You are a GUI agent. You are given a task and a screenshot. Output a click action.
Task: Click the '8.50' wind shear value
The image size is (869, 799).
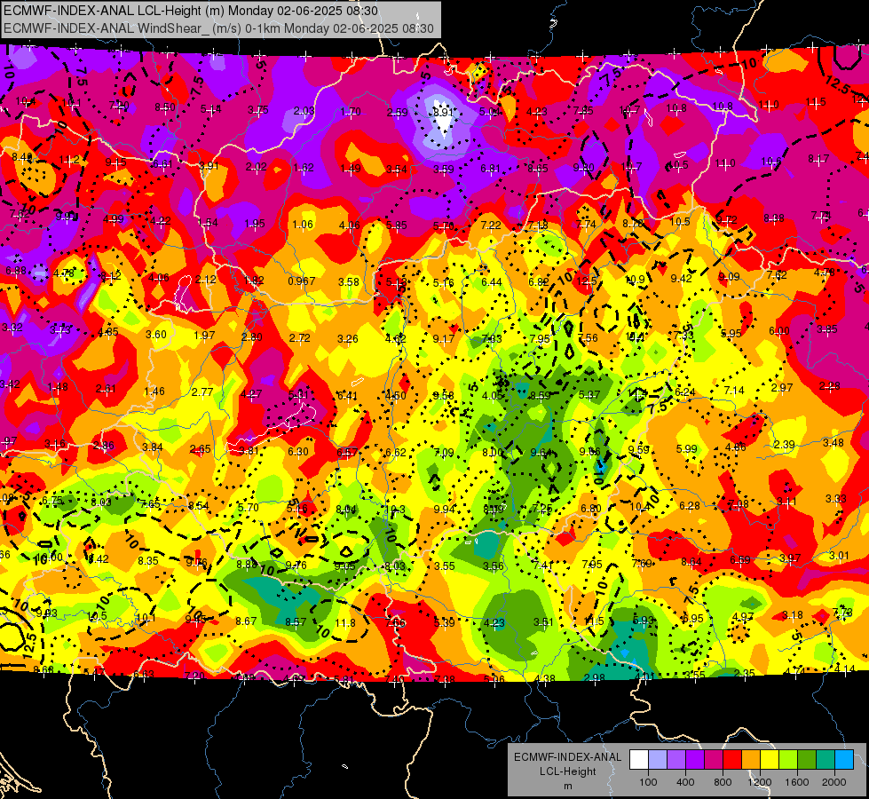point(164,107)
